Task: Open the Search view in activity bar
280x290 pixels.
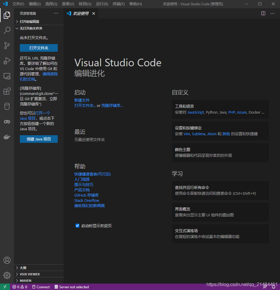Action: (x=7, y=30)
